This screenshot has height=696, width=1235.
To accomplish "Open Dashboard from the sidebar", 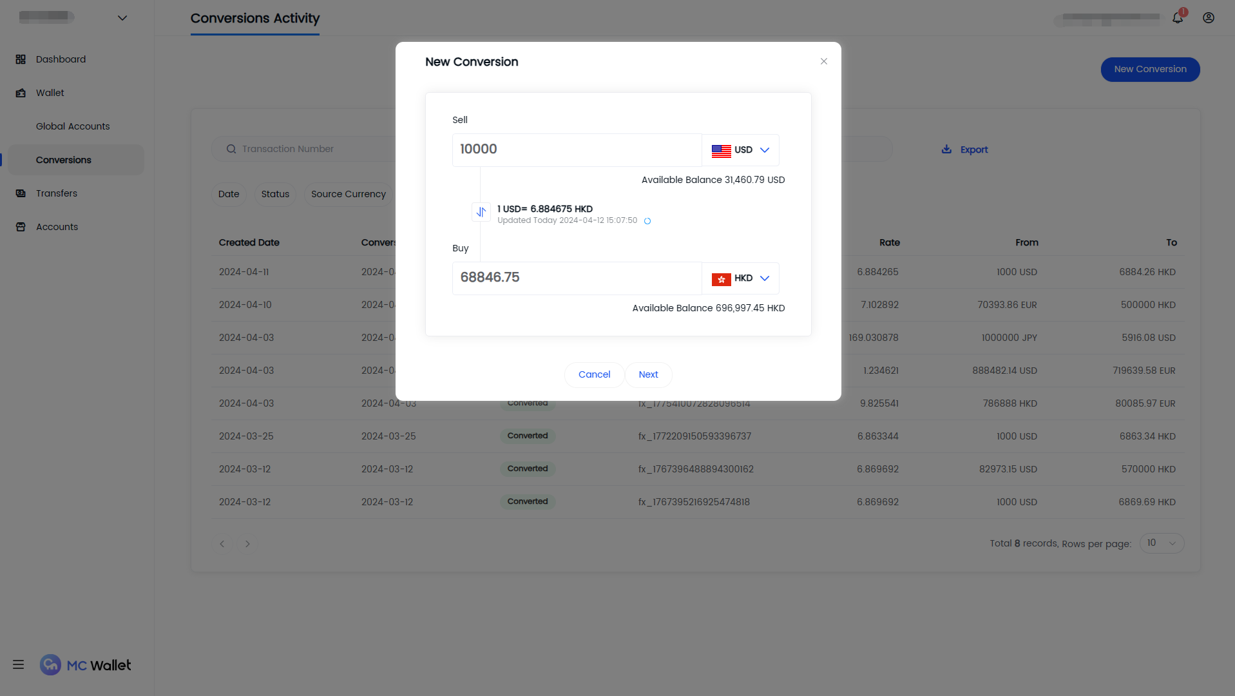I will tap(61, 59).
